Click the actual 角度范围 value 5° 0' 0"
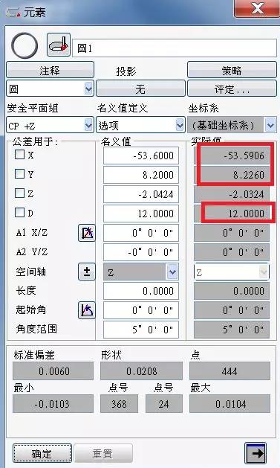Image resolution: width=280 pixels, height=468 pixels. coord(232,330)
